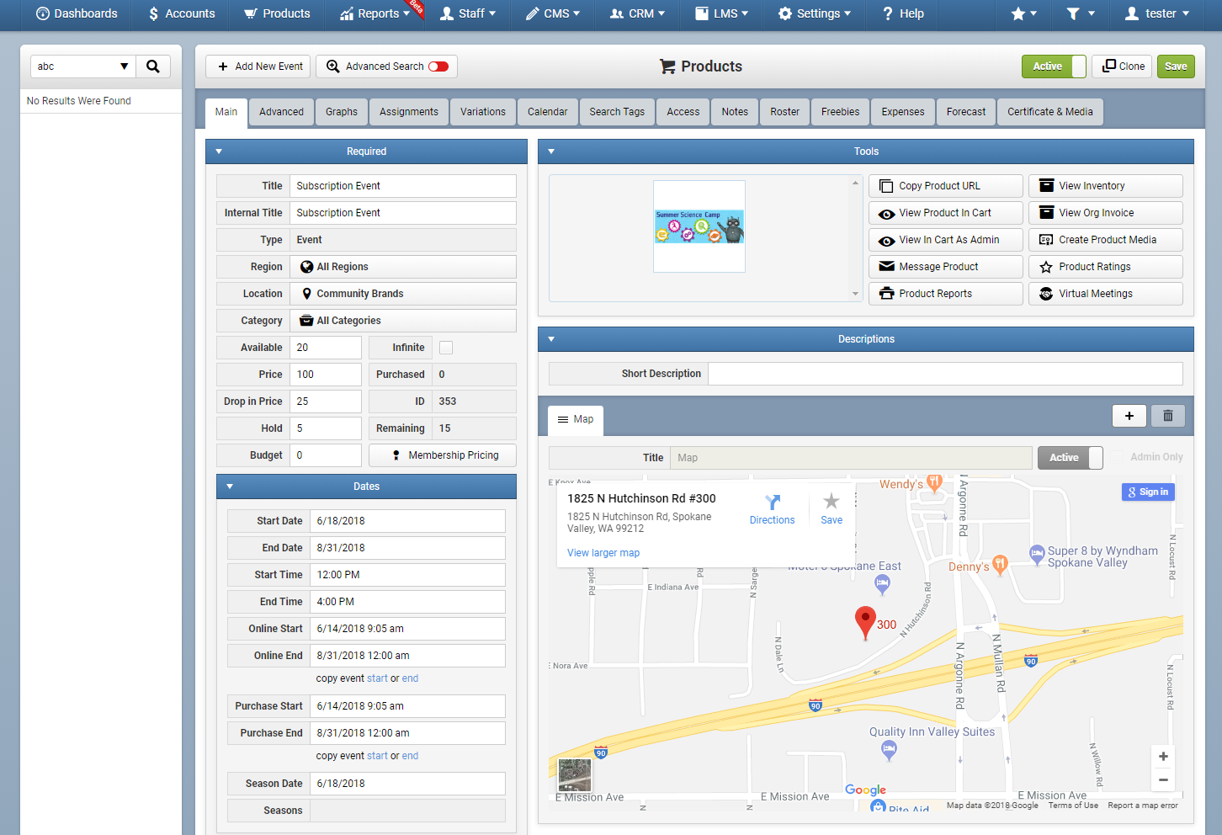
Task: Click the search magnifier icon in sidebar
Action: (152, 66)
